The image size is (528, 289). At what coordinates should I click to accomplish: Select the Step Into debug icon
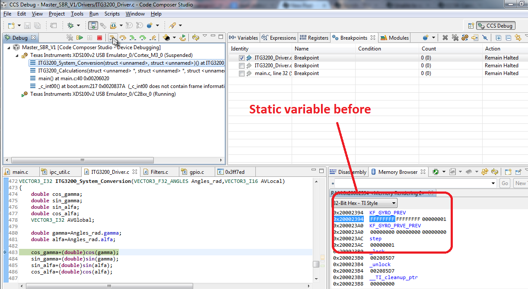tap(113, 38)
